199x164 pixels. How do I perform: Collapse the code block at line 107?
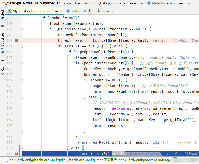22,18
